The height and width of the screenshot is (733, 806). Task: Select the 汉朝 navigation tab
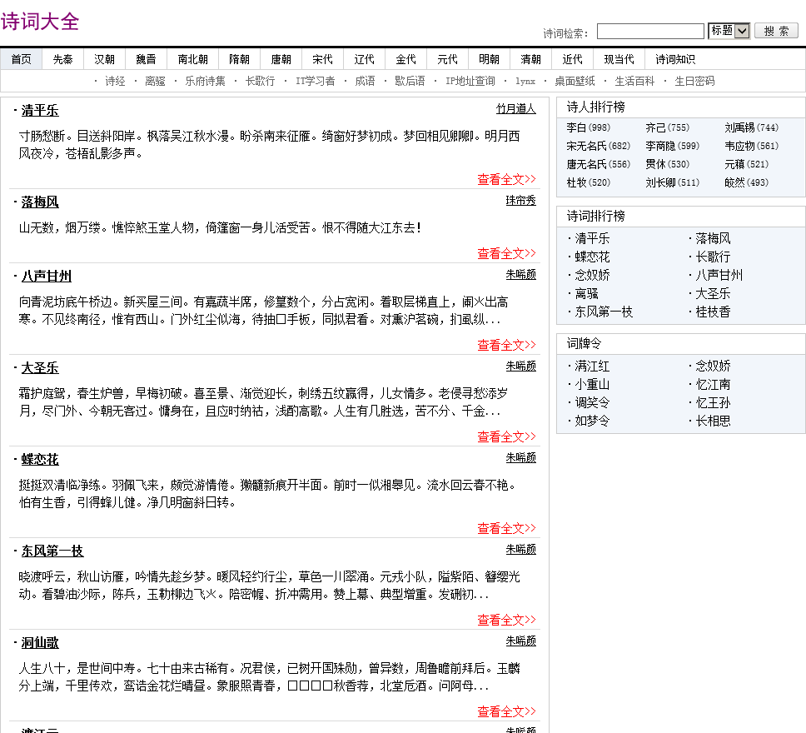[x=104, y=59]
